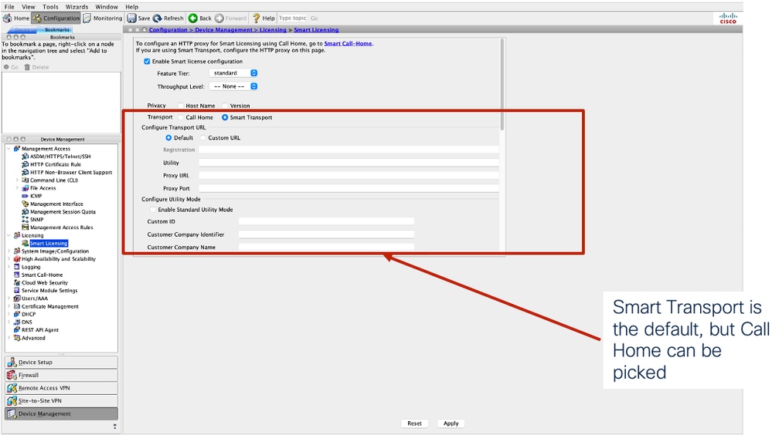Image resolution: width=772 pixels, height=435 pixels.
Task: Click the File Access icon
Action: (x=25, y=187)
